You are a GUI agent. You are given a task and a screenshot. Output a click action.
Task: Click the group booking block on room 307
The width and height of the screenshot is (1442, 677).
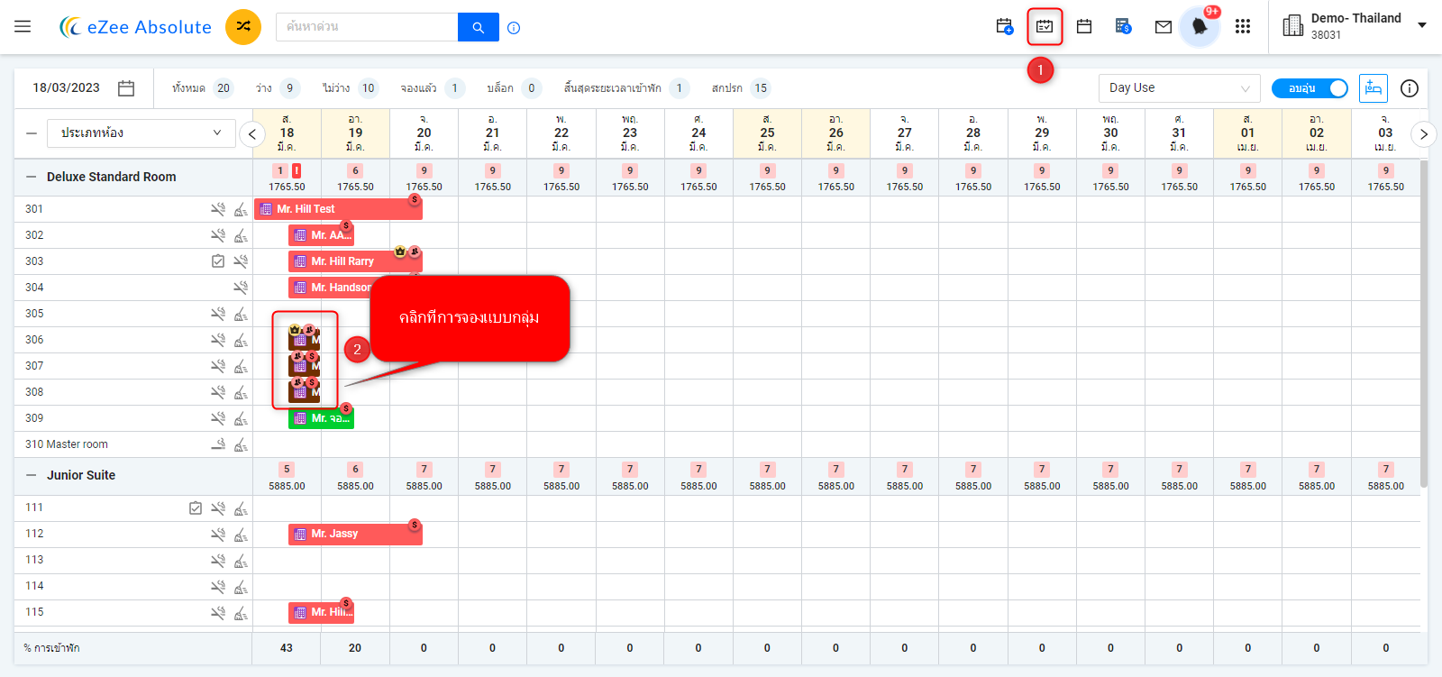305,366
